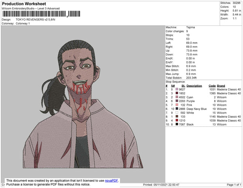Select Total Bobbin value '203.34ft'
The image size is (243, 188).
(192, 78)
